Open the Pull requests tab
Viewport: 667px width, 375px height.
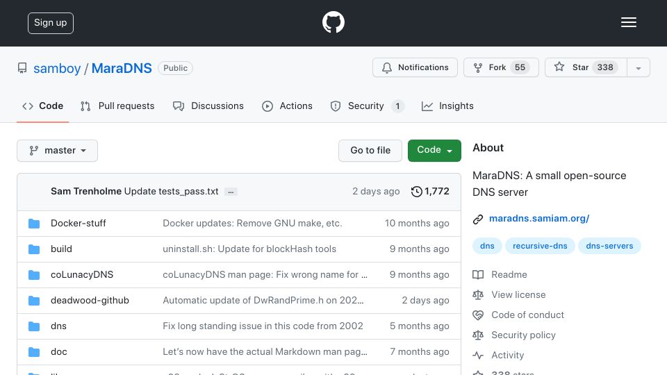(117, 106)
